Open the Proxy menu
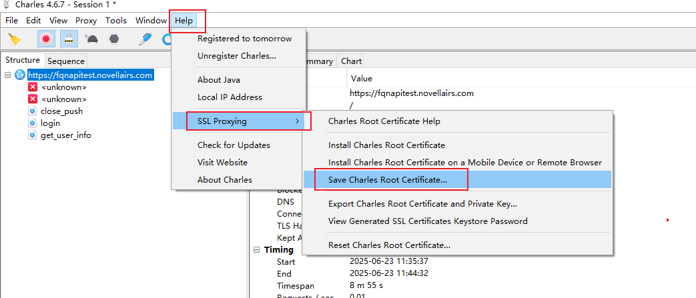 86,21
